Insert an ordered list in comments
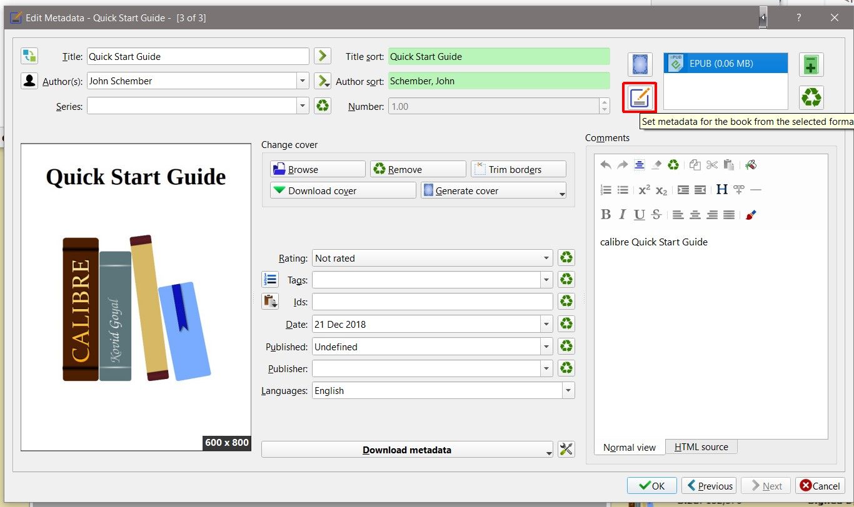This screenshot has height=507, width=854. pyautogui.click(x=605, y=190)
